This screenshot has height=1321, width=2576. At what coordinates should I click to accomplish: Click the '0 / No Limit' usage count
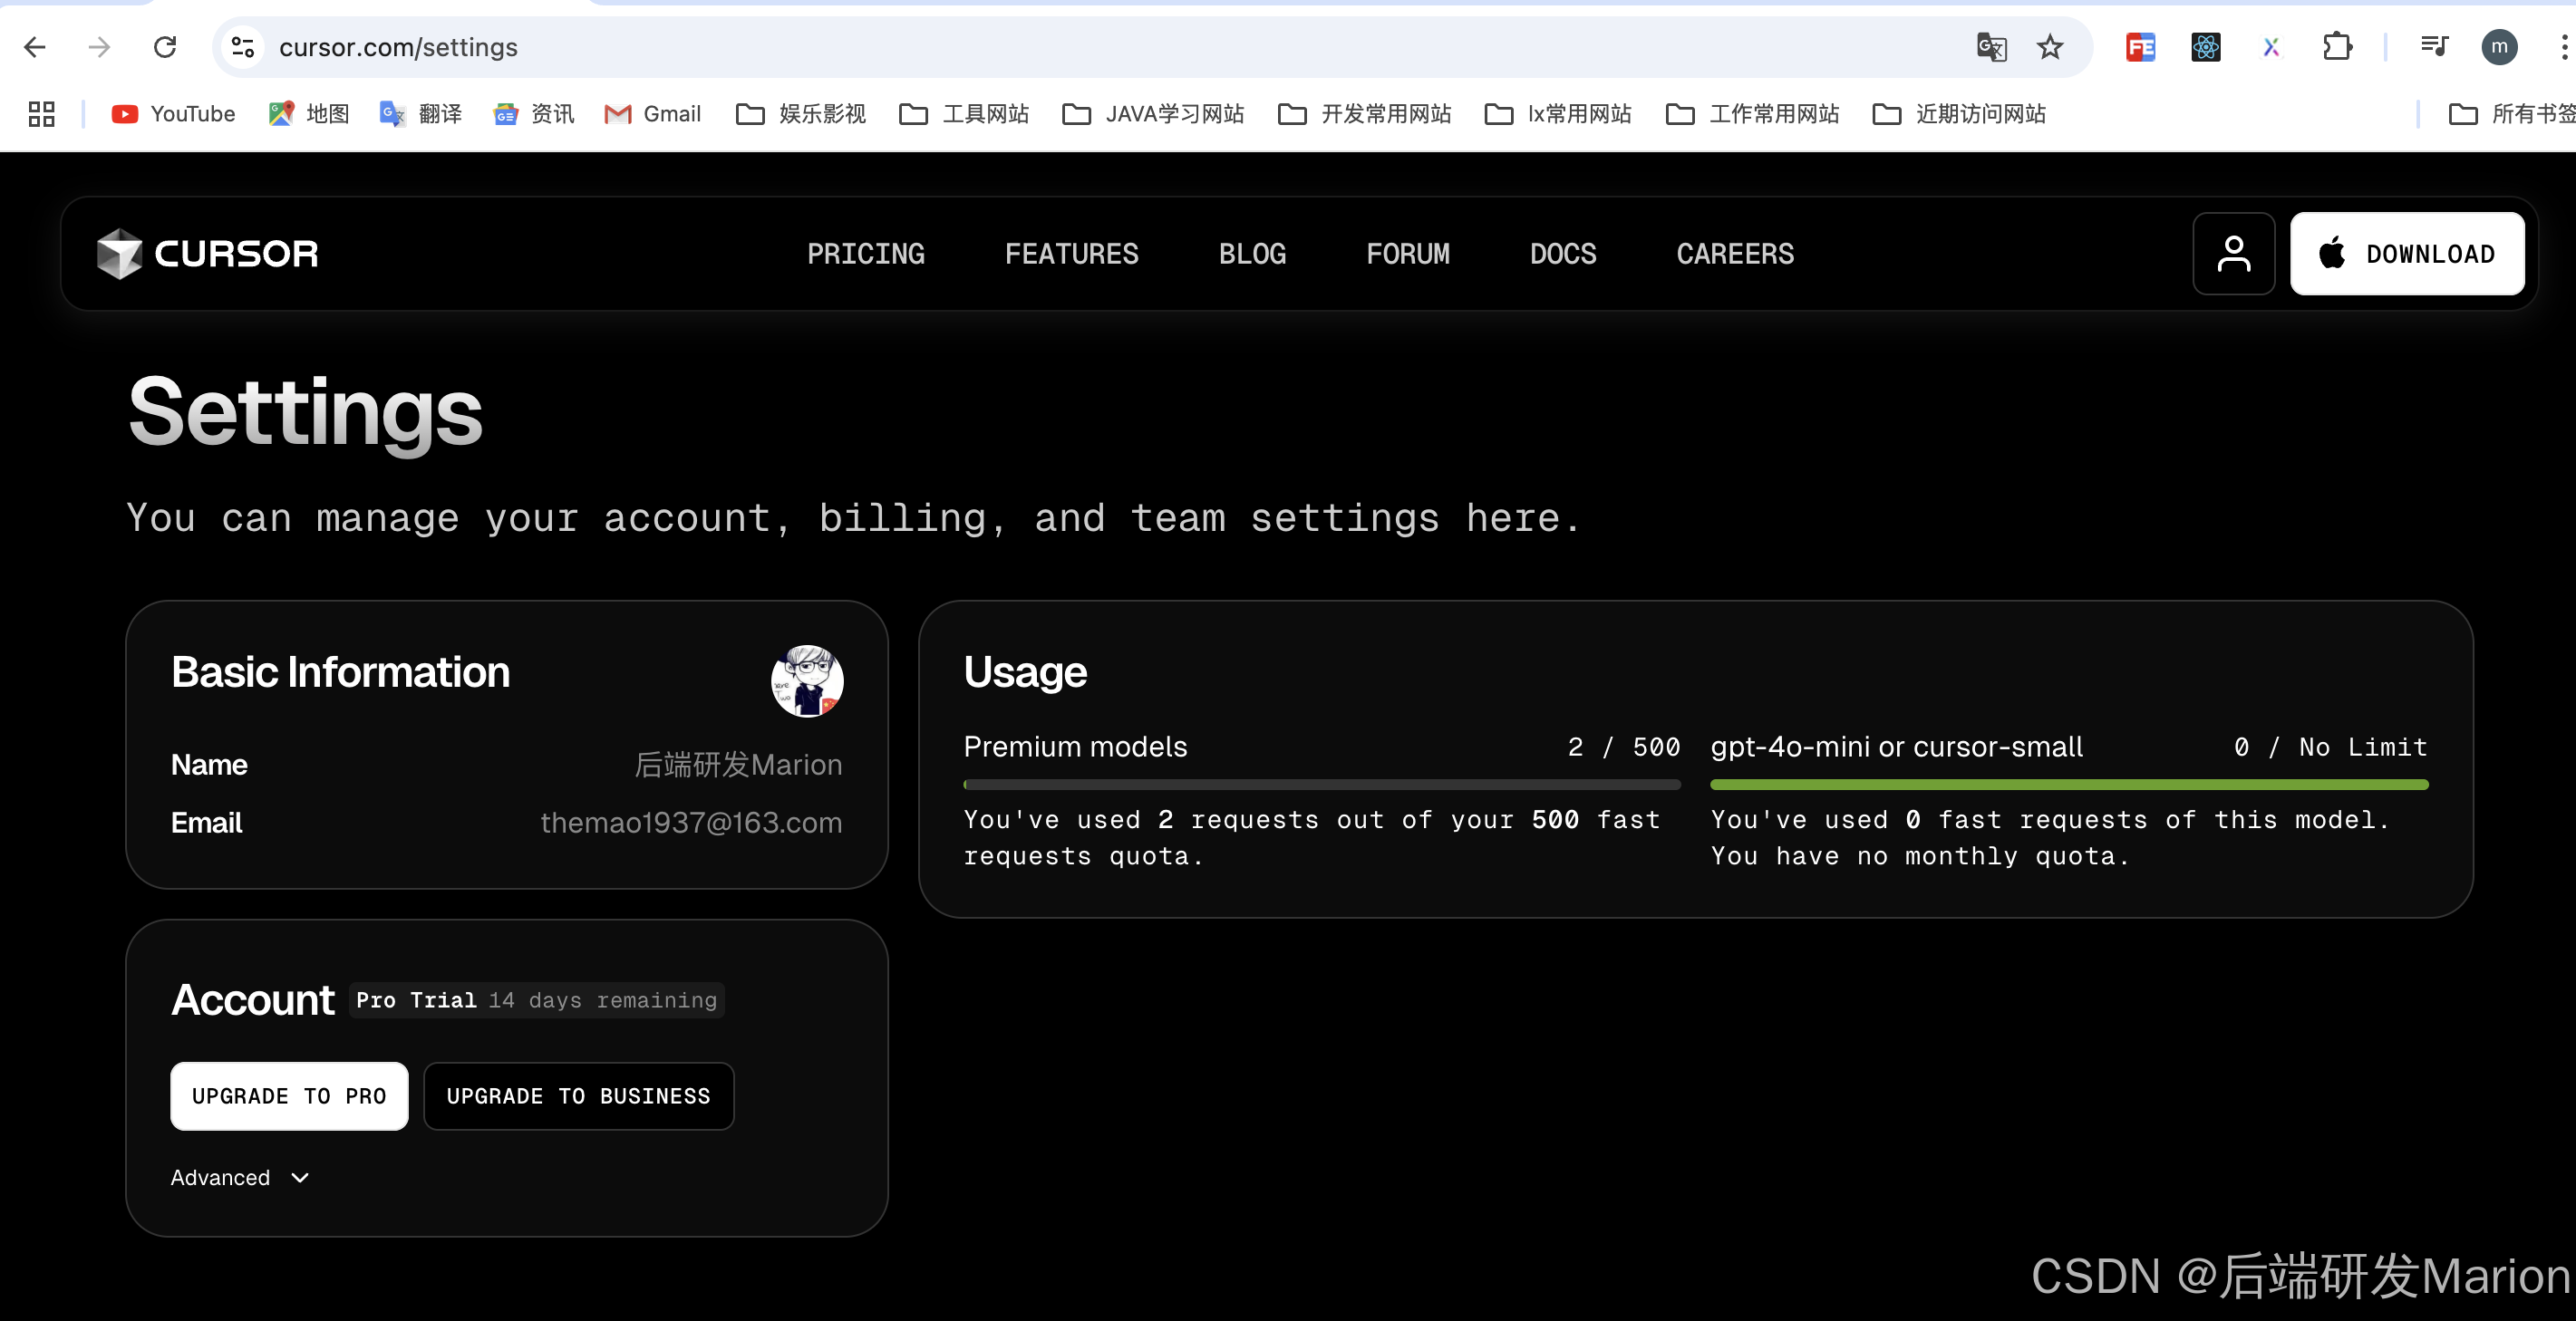tap(2331, 747)
